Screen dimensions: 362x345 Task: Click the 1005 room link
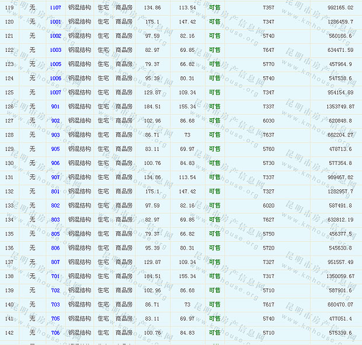click(55, 64)
